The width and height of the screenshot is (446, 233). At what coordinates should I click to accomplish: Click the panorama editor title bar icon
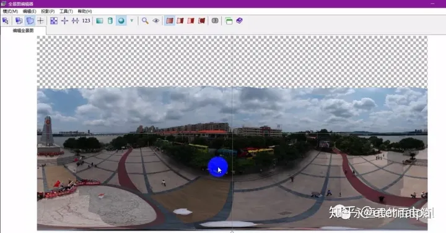pyautogui.click(x=4, y=4)
